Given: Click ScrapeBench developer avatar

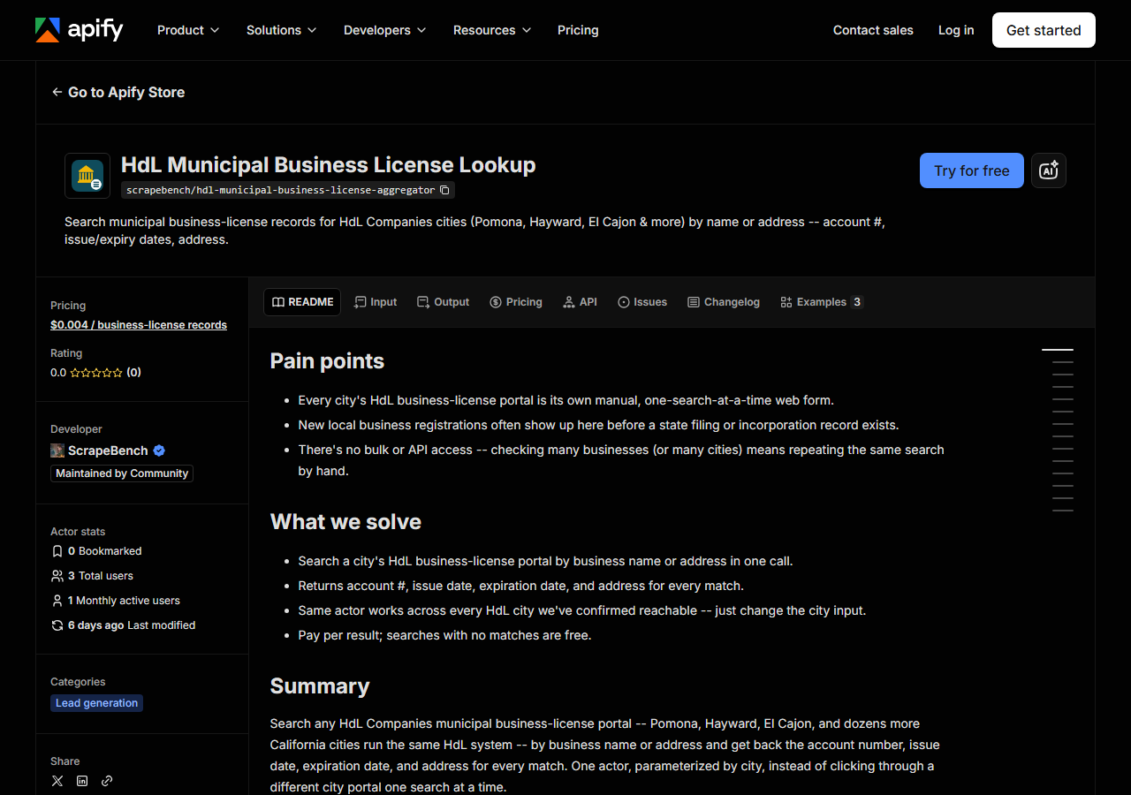Looking at the screenshot, I should [57, 450].
